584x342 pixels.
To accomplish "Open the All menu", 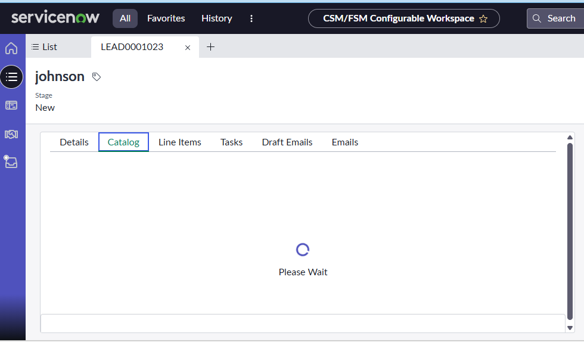I will [125, 18].
